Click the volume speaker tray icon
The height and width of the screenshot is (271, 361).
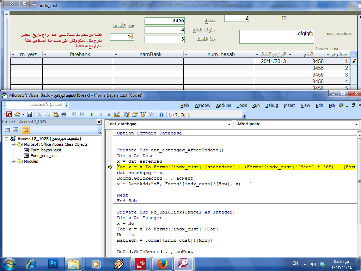click(313, 264)
